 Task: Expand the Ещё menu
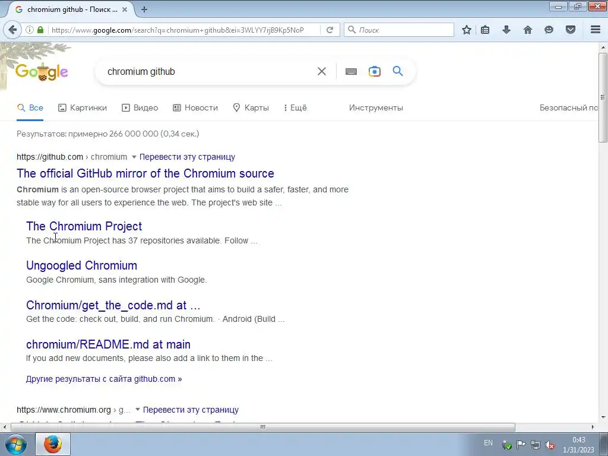(296, 108)
